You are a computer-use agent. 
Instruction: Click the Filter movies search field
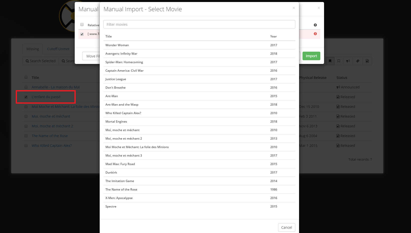click(x=199, y=24)
